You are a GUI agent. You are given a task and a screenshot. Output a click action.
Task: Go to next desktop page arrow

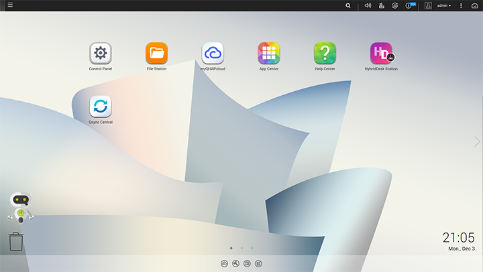(477, 141)
